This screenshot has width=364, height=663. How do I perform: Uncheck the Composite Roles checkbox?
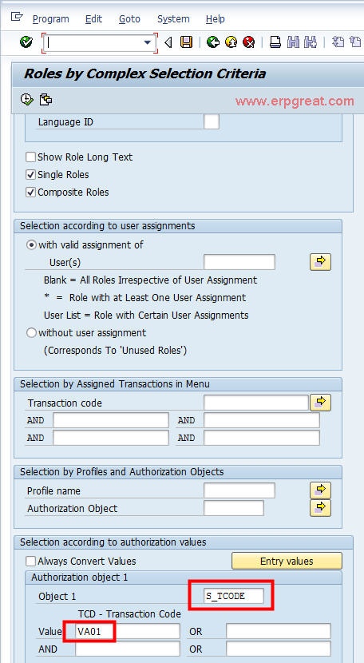(30, 193)
